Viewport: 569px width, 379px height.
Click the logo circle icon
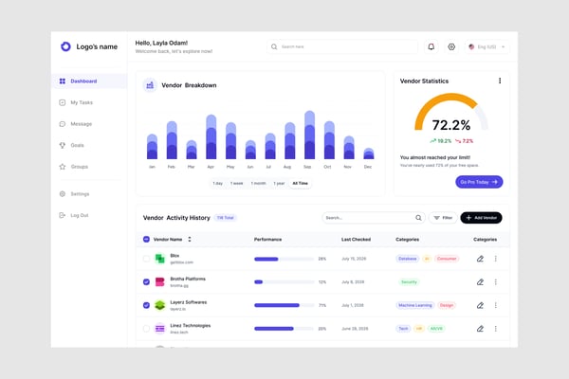[x=65, y=46]
